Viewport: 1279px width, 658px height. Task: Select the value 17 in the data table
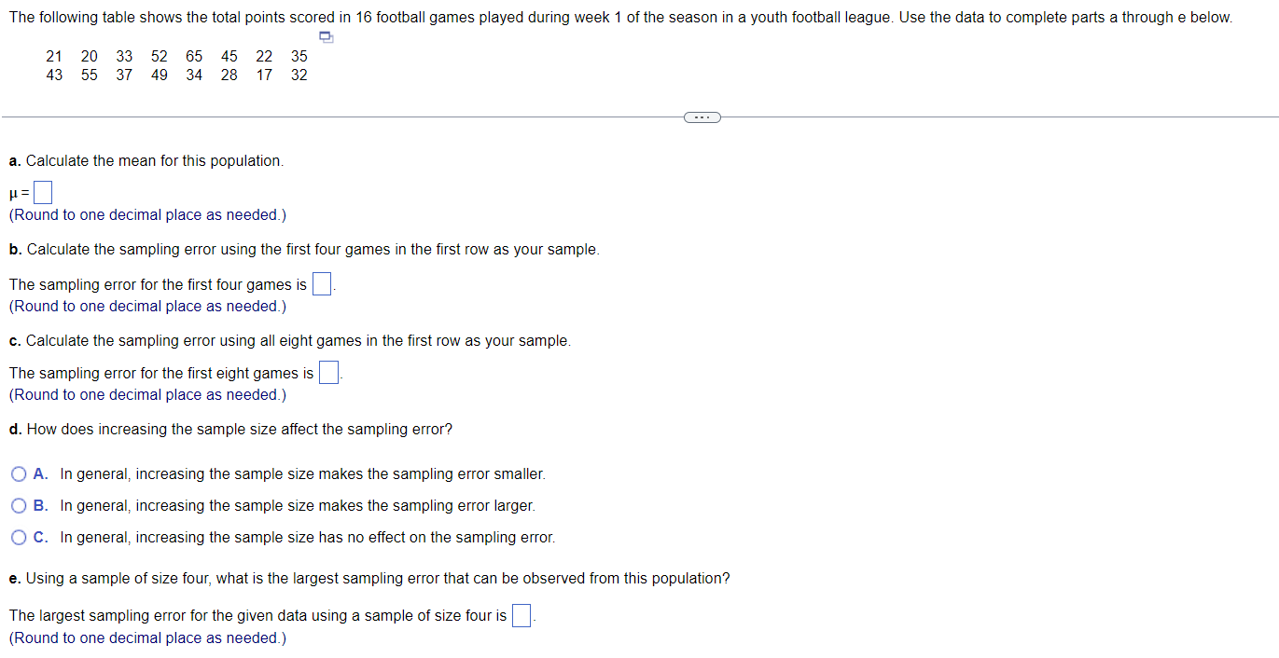click(x=264, y=75)
